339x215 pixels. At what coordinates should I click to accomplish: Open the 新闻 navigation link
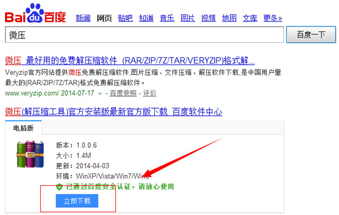click(x=83, y=18)
